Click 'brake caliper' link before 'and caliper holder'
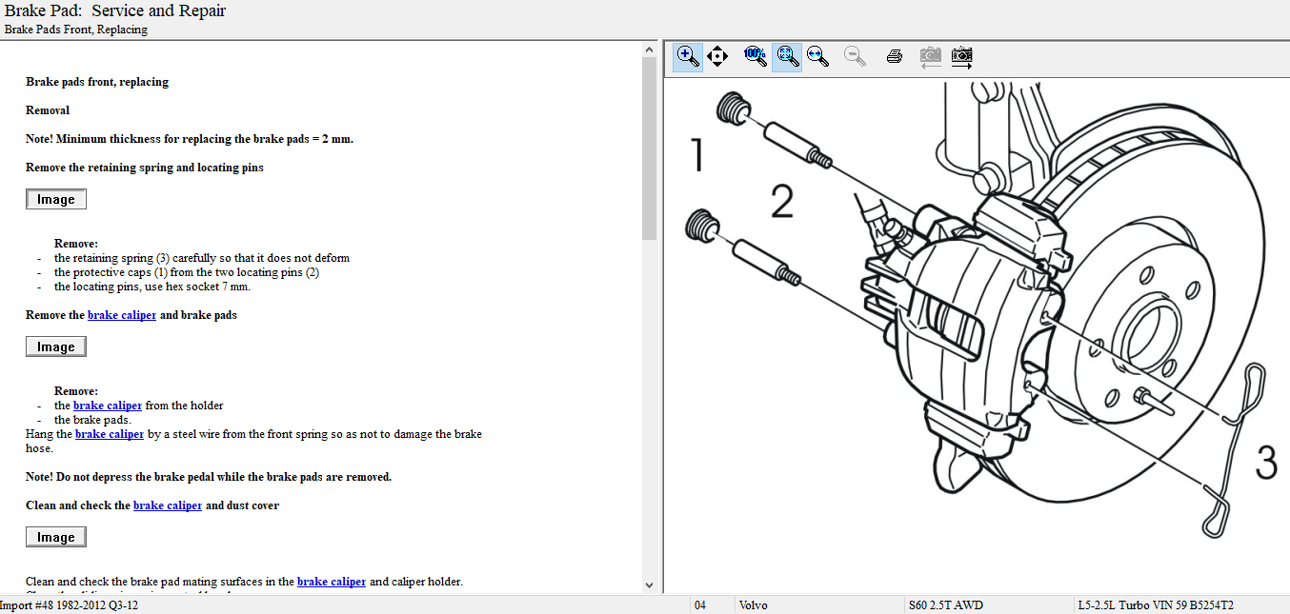1290x614 pixels. [x=332, y=582]
